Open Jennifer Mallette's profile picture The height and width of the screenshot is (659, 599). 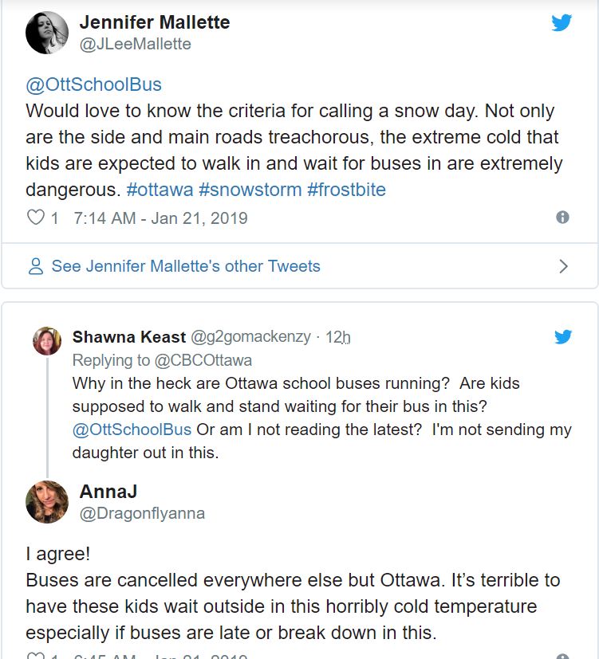tap(47, 33)
